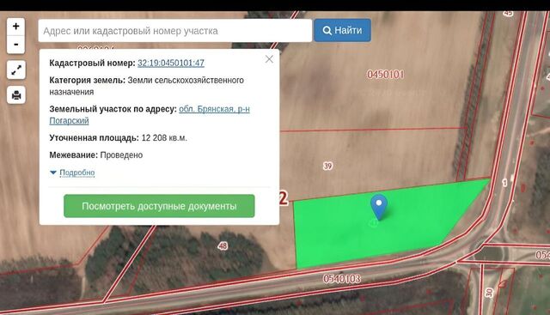This screenshot has height=315, width=550.
Task: Click parcel label 30 near the road
Action: [490, 293]
